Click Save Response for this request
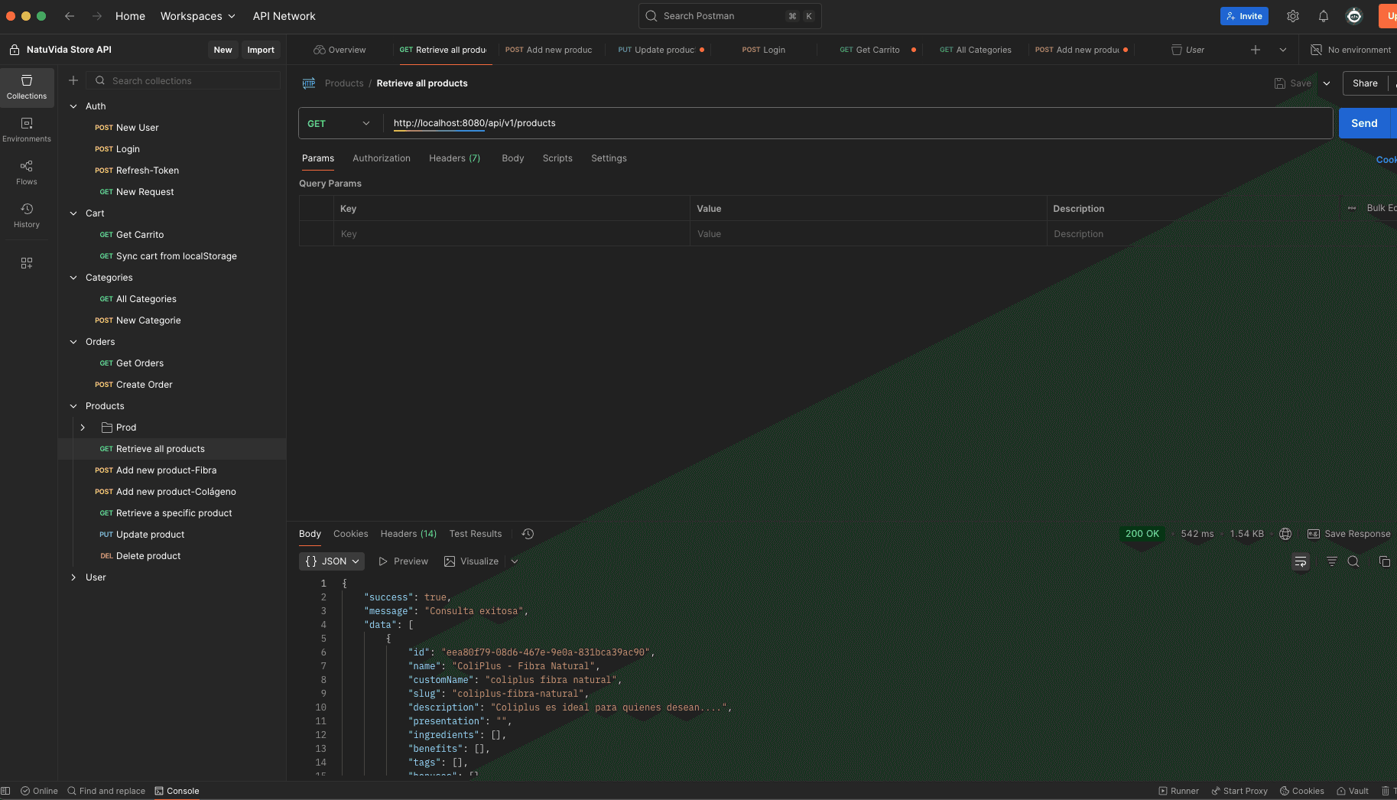The image size is (1397, 800). pyautogui.click(x=1356, y=534)
